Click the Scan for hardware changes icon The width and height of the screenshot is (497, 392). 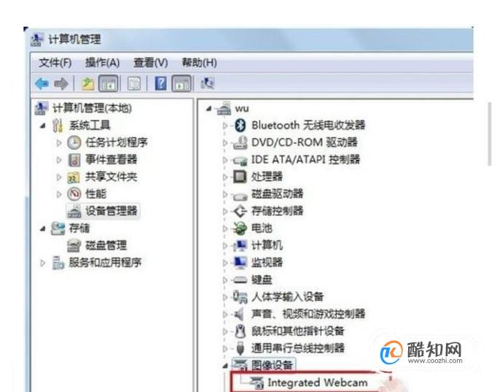tap(207, 83)
